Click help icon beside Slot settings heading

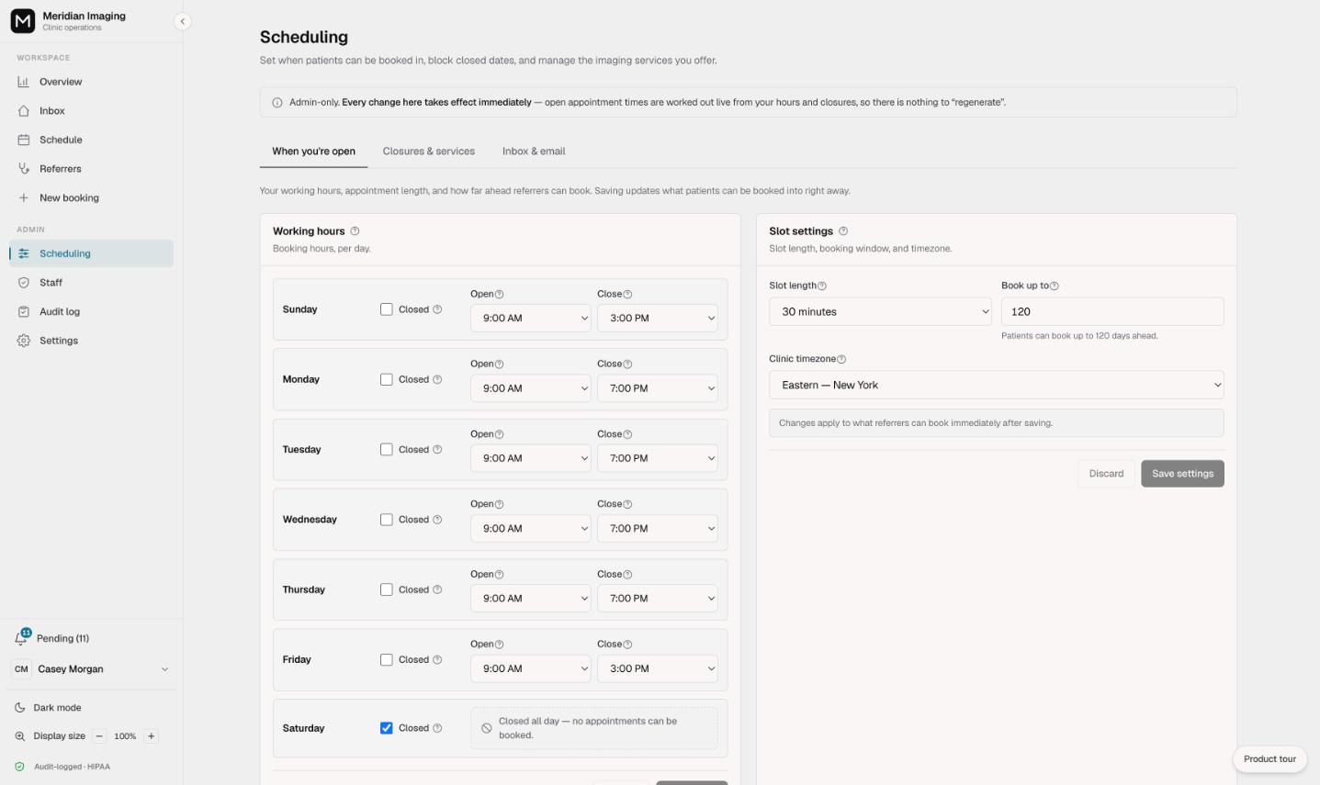[843, 231]
